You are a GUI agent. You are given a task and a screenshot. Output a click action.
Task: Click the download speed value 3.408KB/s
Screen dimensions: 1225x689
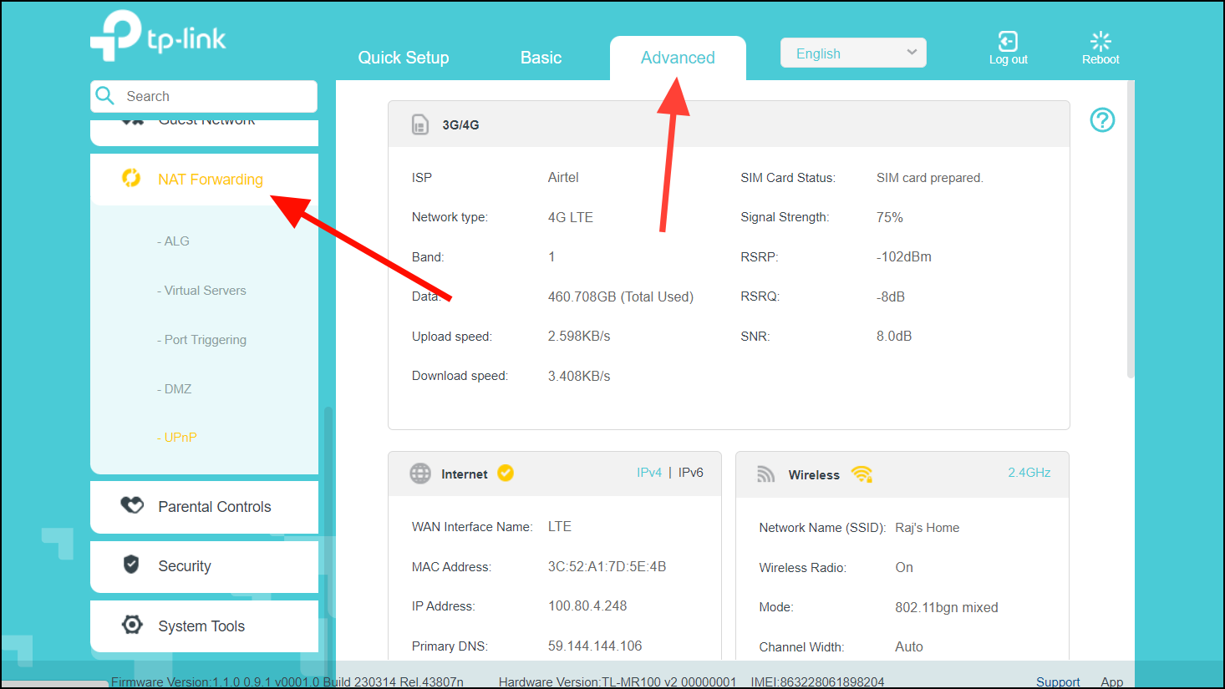coord(579,376)
